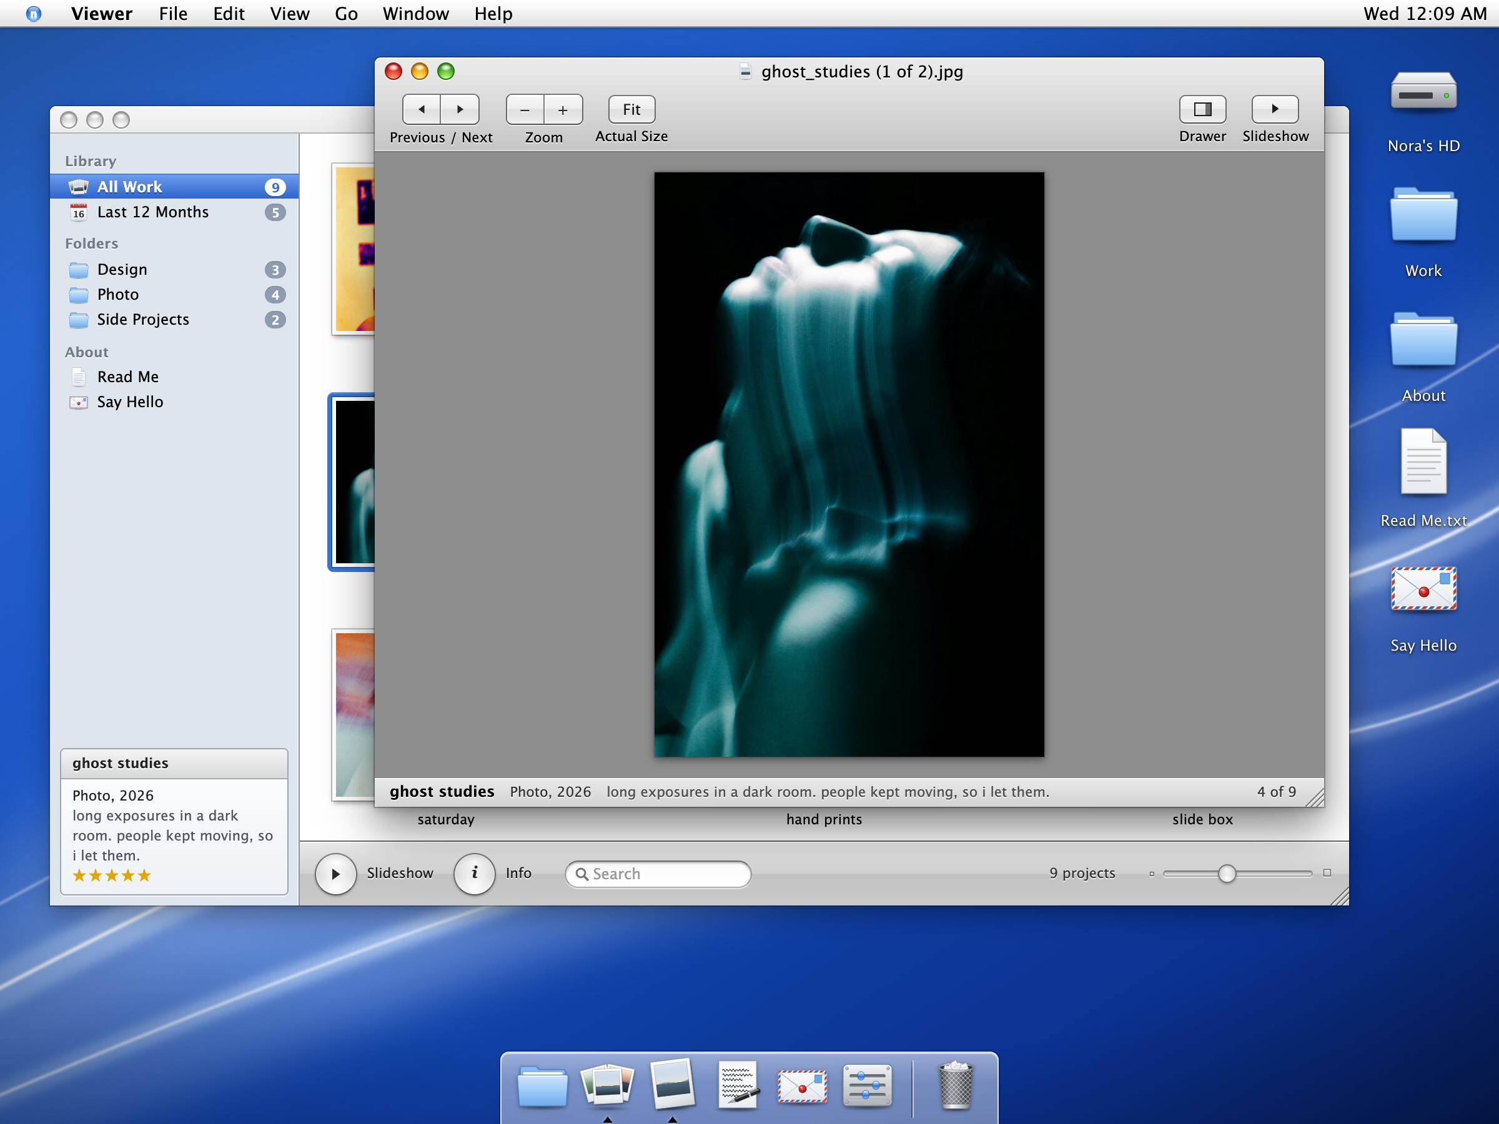Open Say Hello in sidebar
The height and width of the screenshot is (1124, 1499).
[x=174, y=402]
